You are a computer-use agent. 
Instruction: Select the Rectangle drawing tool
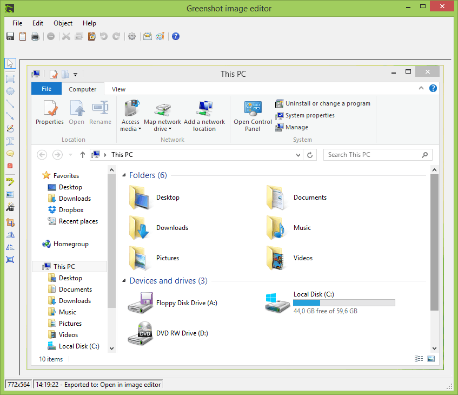(10, 78)
